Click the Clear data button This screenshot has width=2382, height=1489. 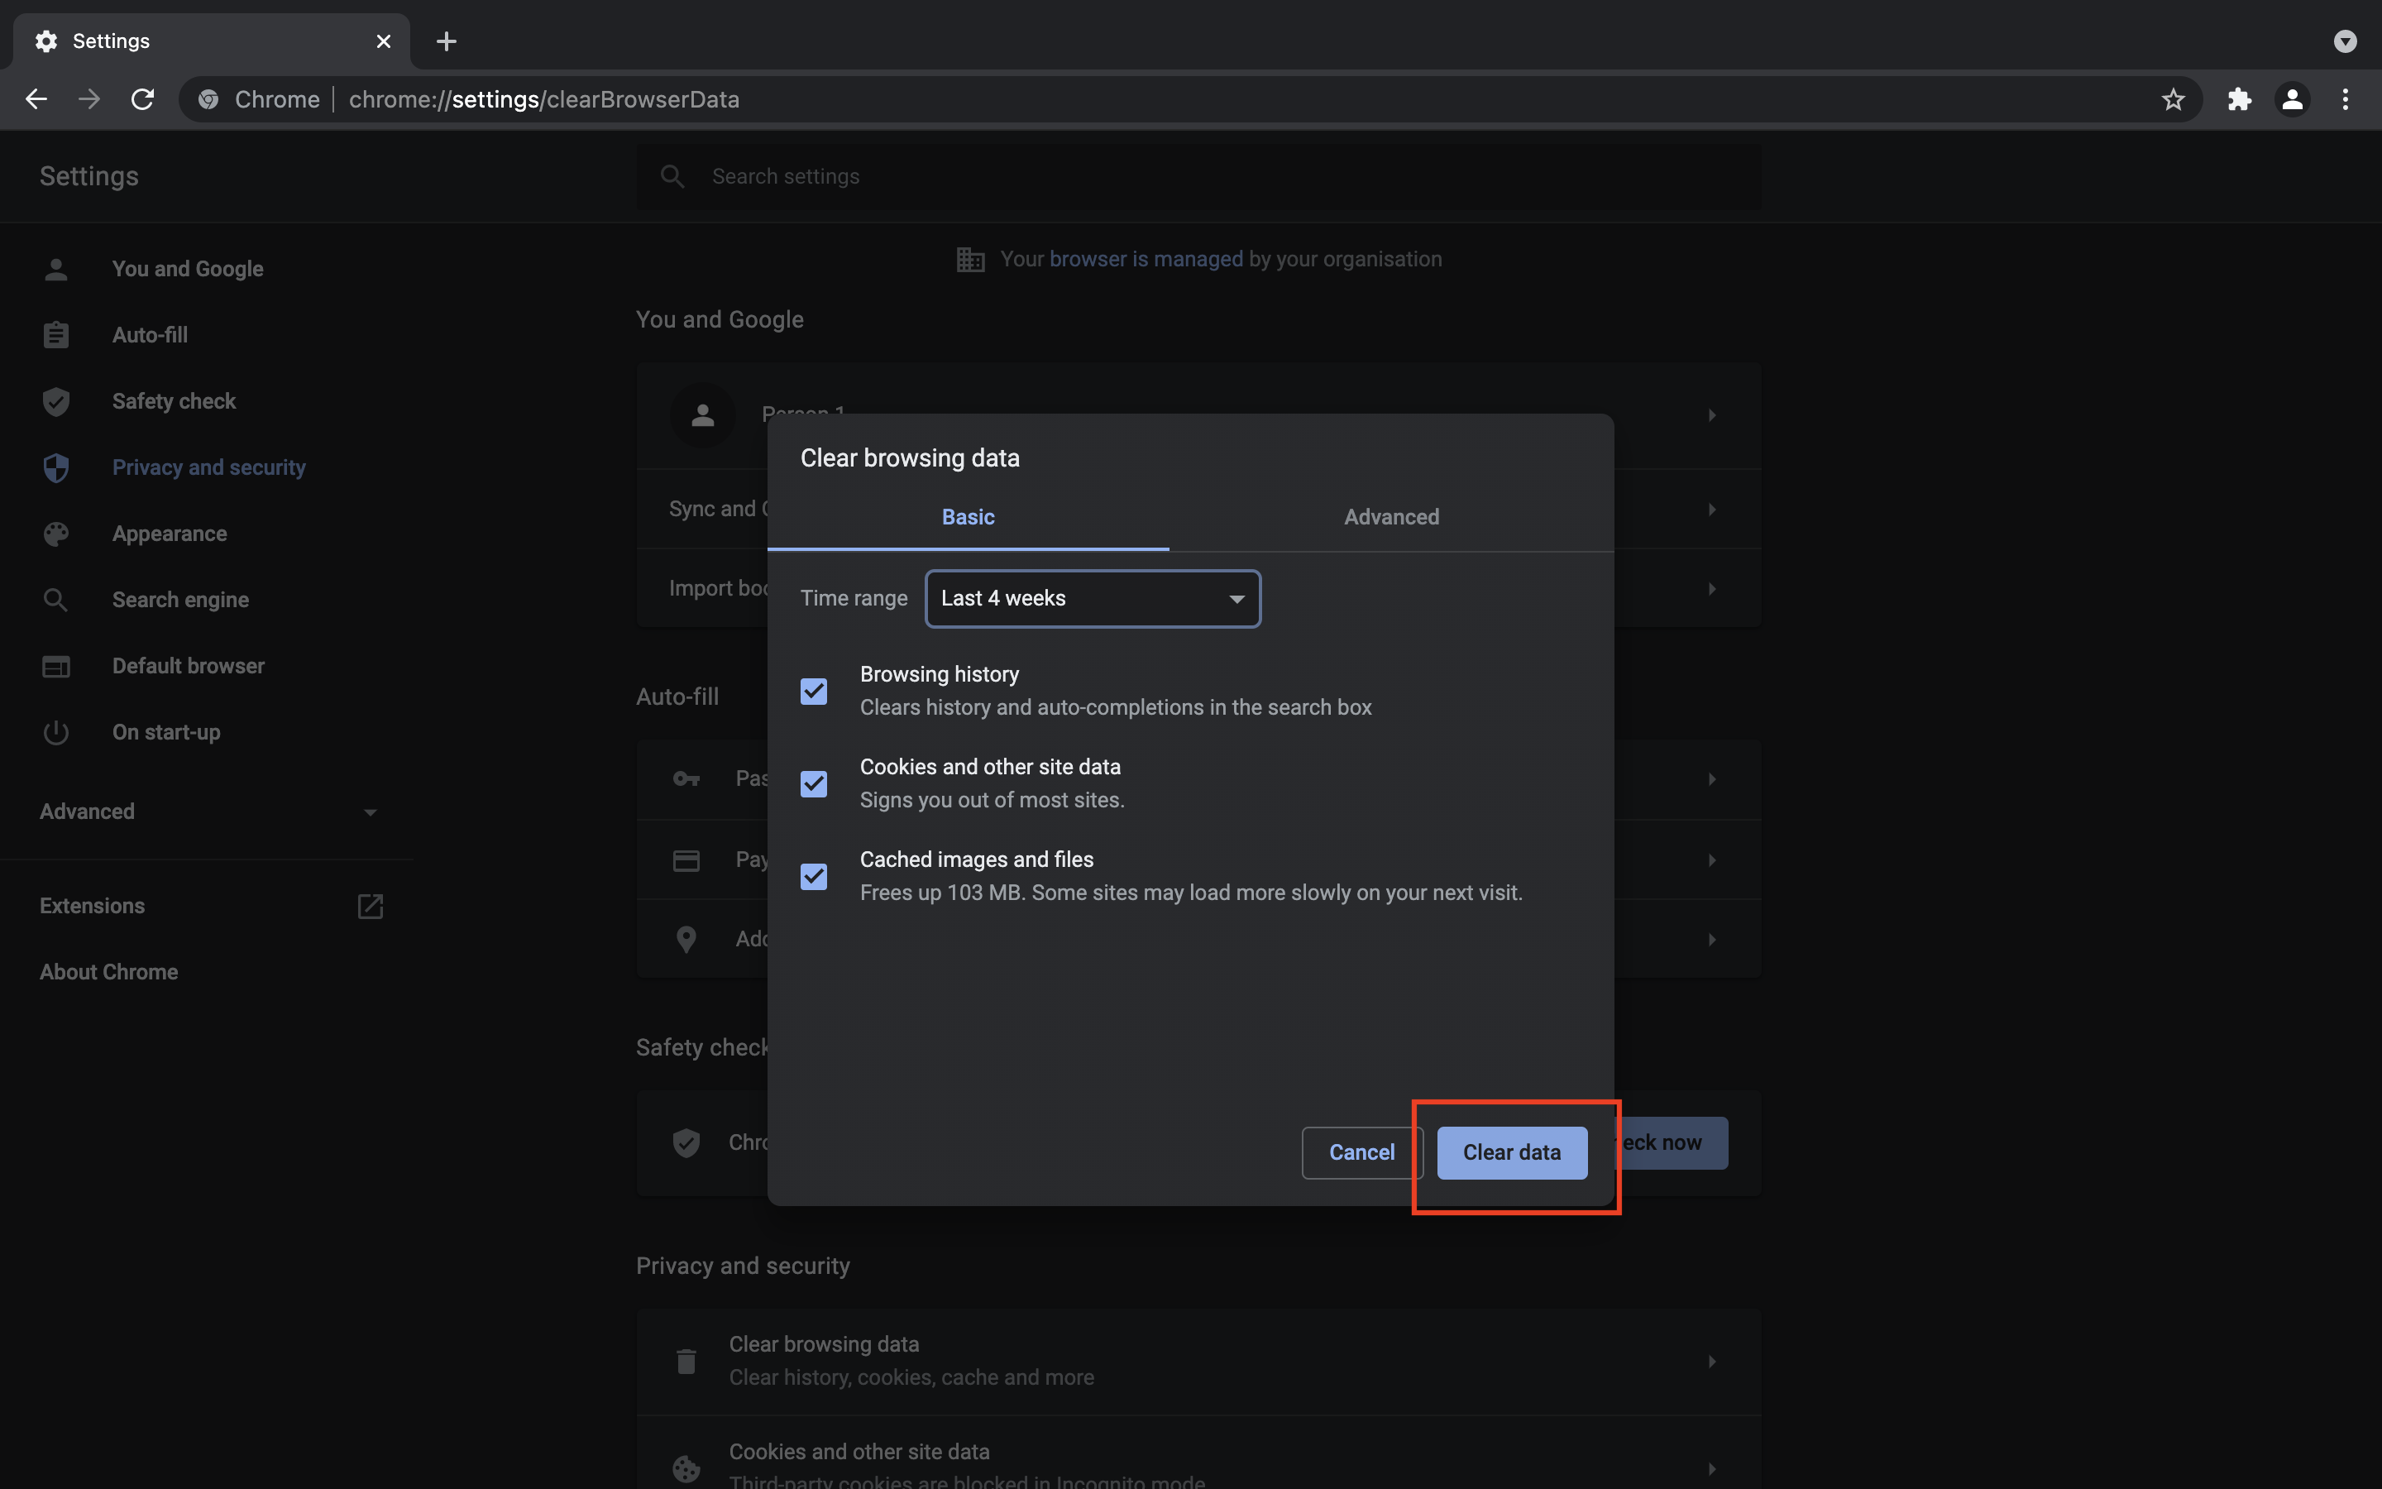pyautogui.click(x=1512, y=1152)
